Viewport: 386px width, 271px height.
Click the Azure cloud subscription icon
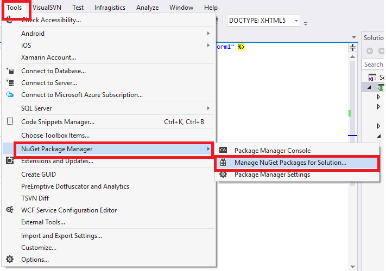pyautogui.click(x=10, y=94)
